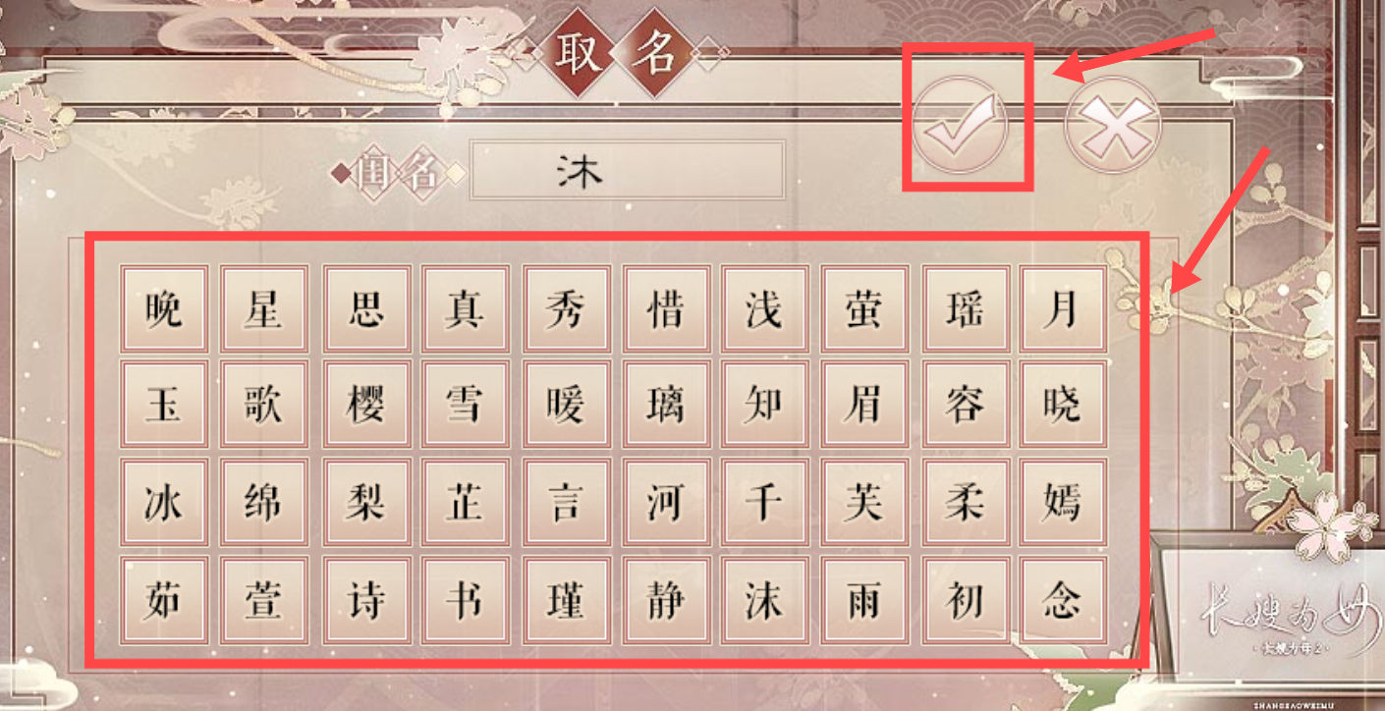Image resolution: width=1385 pixels, height=711 pixels.
Task: Select the character 晚 tile
Action: 163,308
